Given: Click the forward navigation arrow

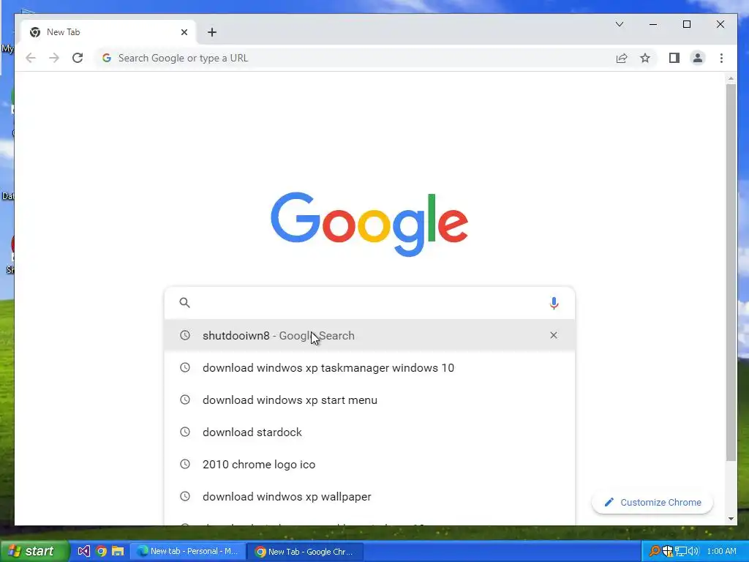Looking at the screenshot, I should coord(54,58).
